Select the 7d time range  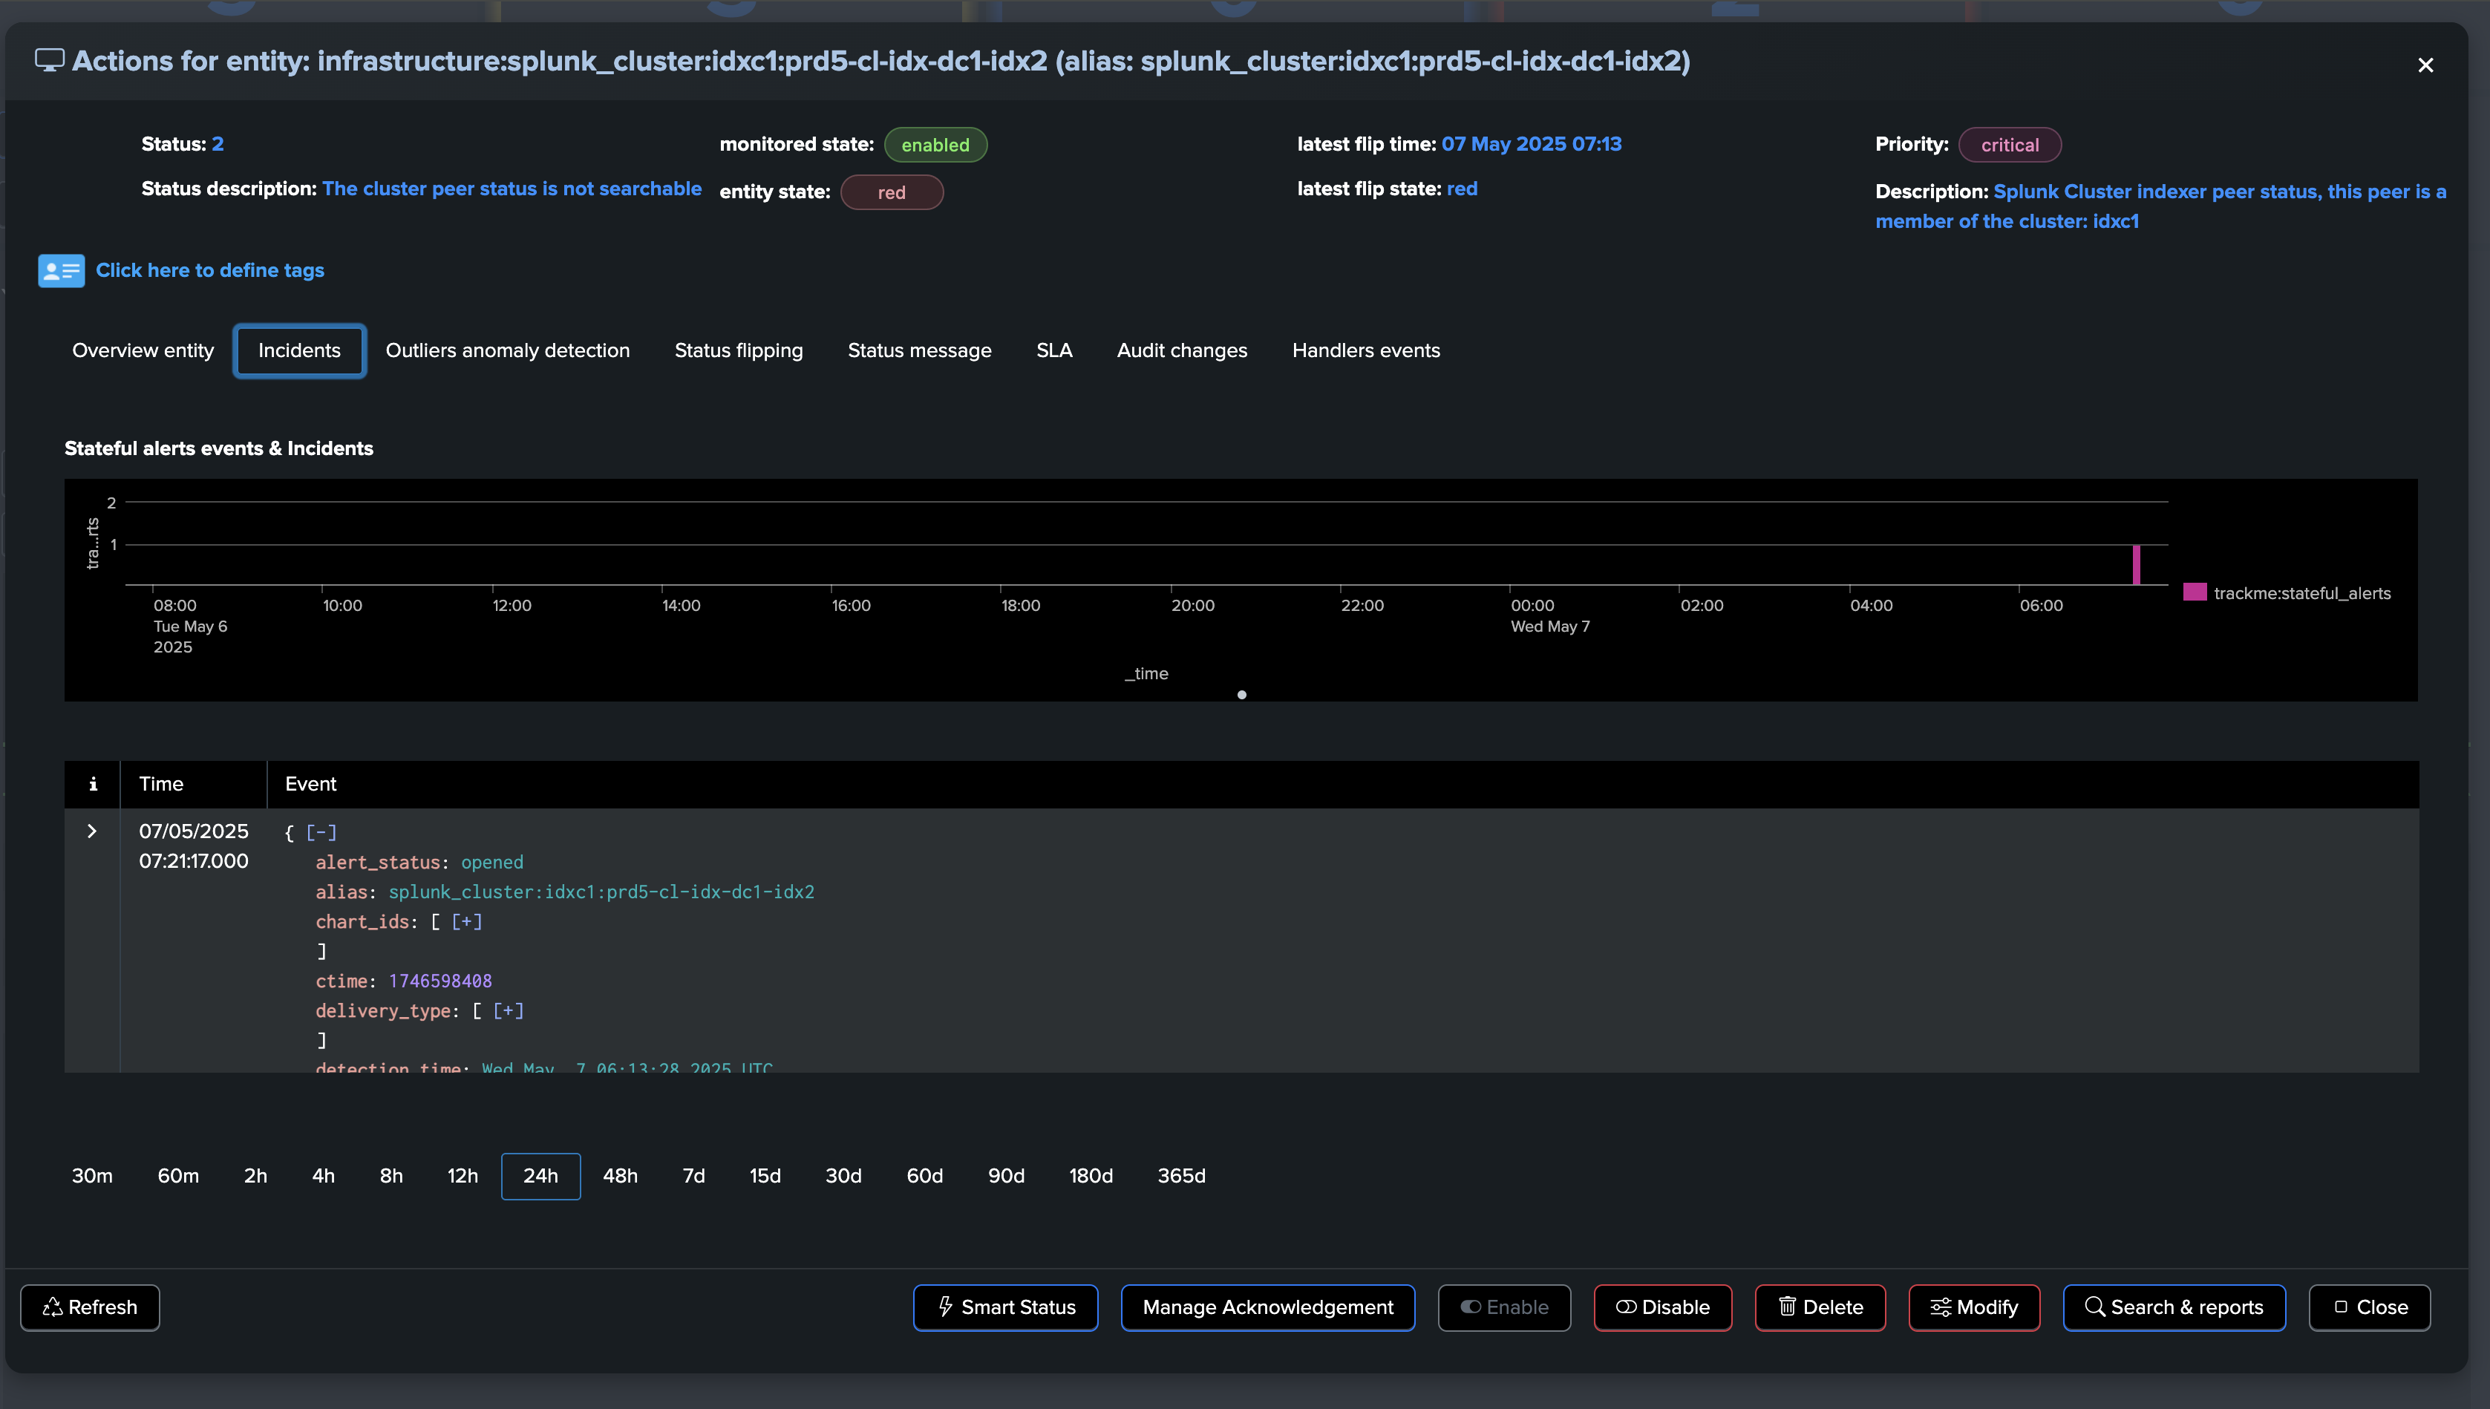click(694, 1176)
